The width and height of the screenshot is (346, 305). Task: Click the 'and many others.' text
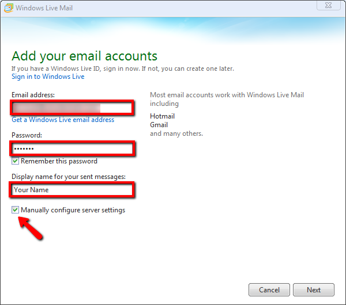[x=176, y=134]
